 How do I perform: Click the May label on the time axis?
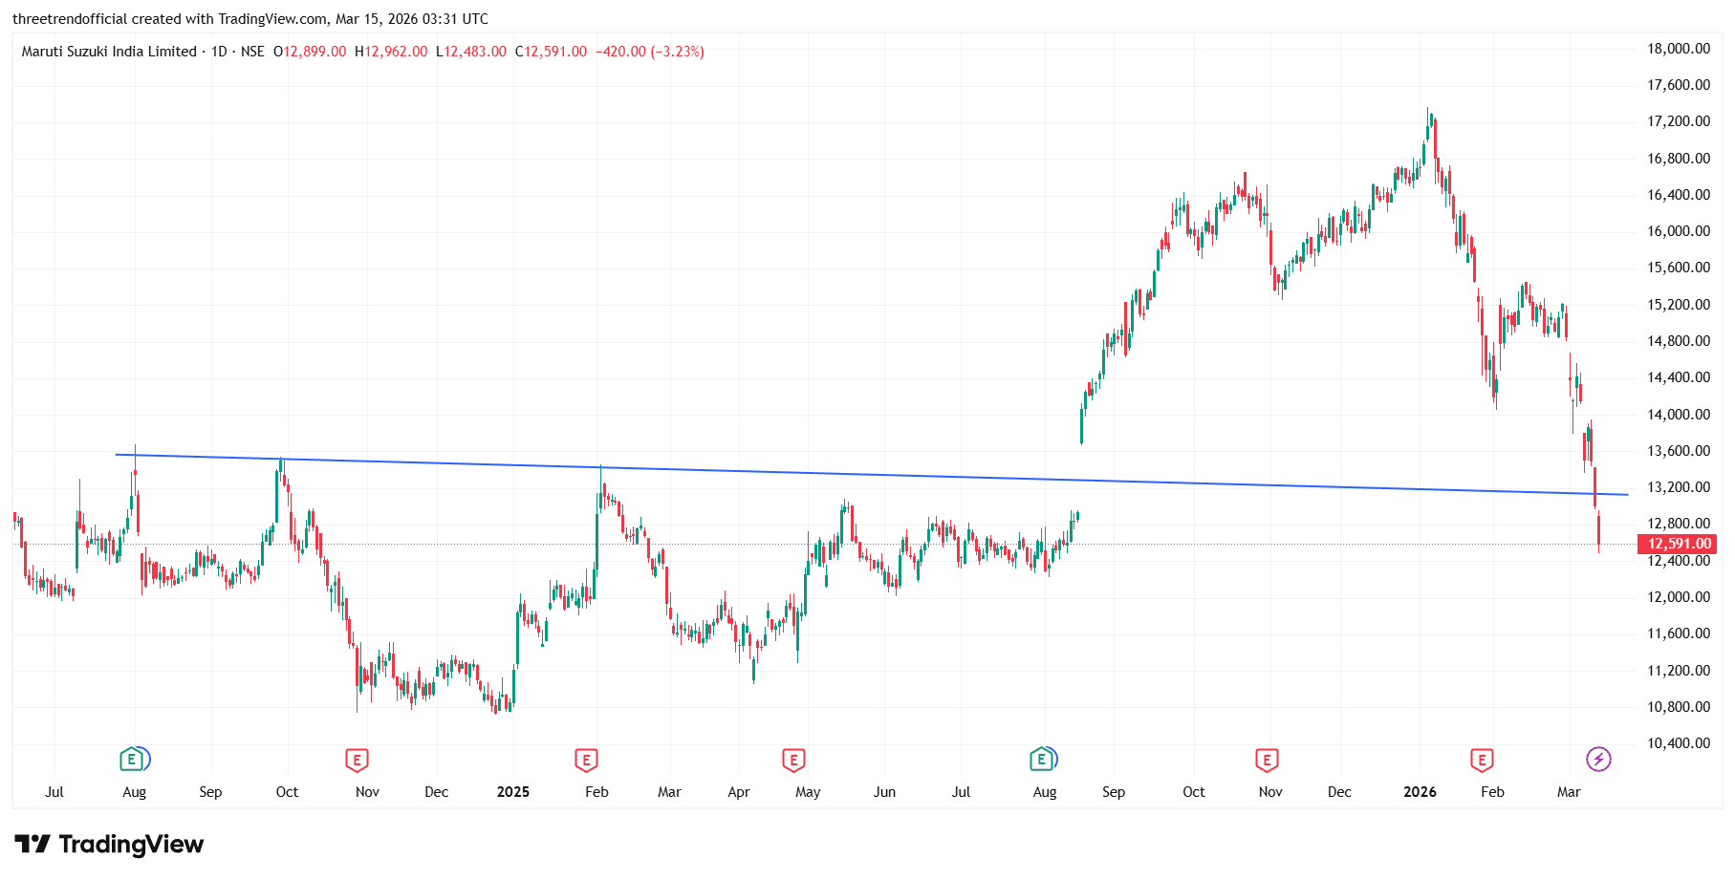point(808,792)
